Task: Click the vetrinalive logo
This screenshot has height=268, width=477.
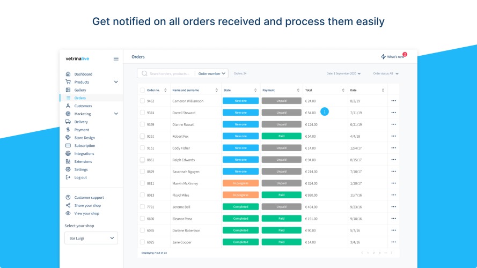Action: click(x=77, y=58)
